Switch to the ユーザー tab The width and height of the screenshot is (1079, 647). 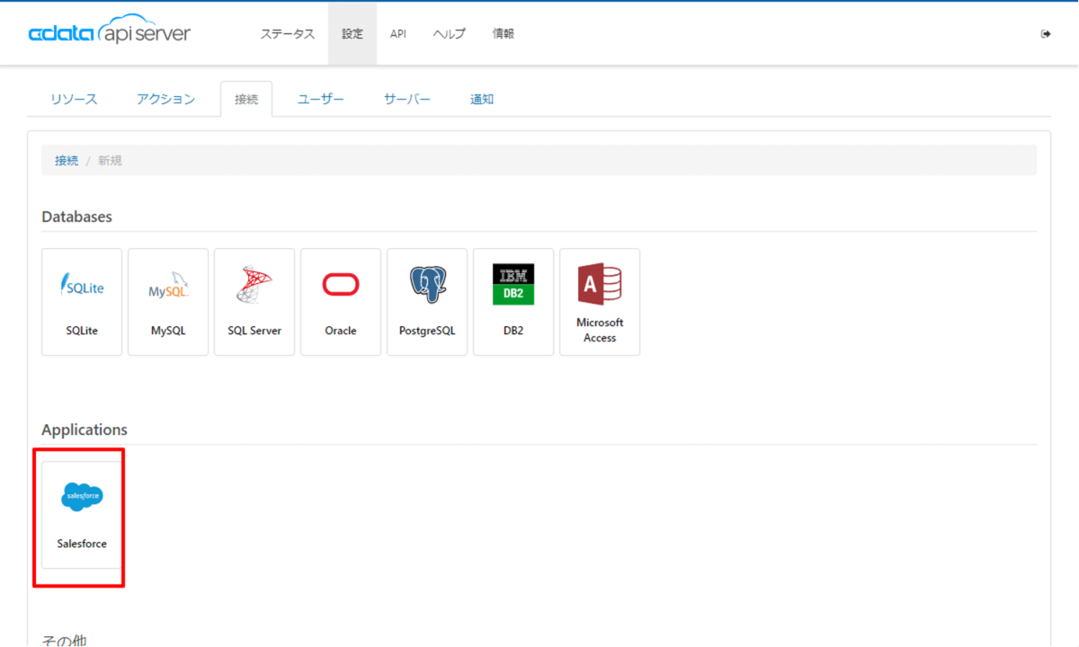coord(321,99)
